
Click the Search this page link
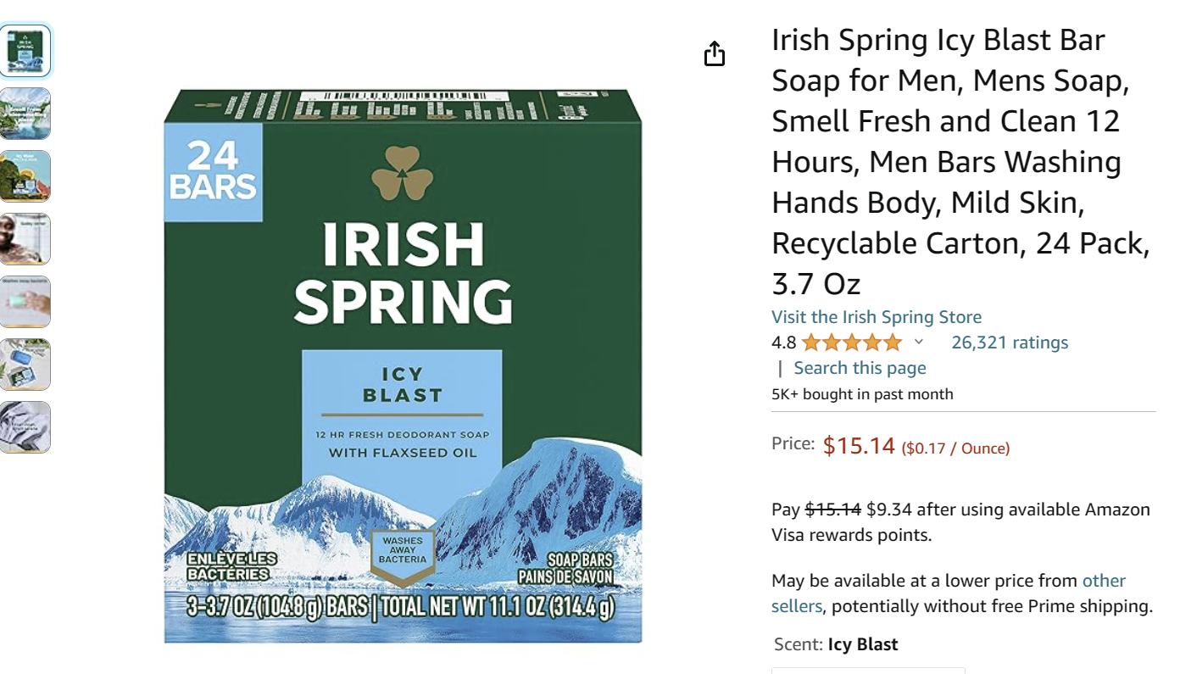click(x=860, y=368)
